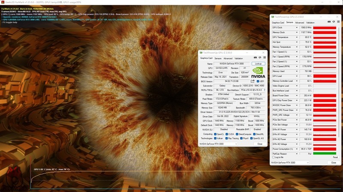Switch to Validation tab in Sensors window
Image resolution: width=343 pixels, height=192 pixels.
(x=310, y=23)
